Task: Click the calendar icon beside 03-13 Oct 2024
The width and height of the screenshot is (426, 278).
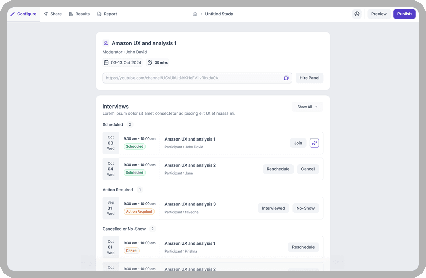Action: 106,63
